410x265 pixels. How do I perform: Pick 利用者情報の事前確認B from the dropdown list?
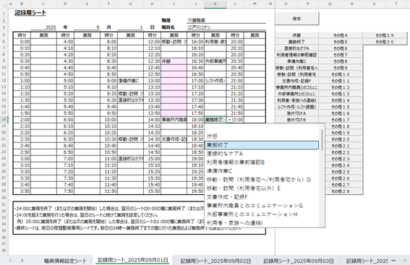262,162
